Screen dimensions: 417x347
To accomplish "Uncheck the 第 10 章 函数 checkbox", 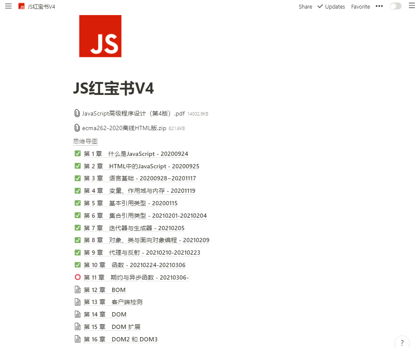I will (x=78, y=265).
